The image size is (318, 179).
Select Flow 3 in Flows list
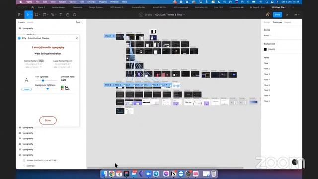pyautogui.click(x=267, y=74)
